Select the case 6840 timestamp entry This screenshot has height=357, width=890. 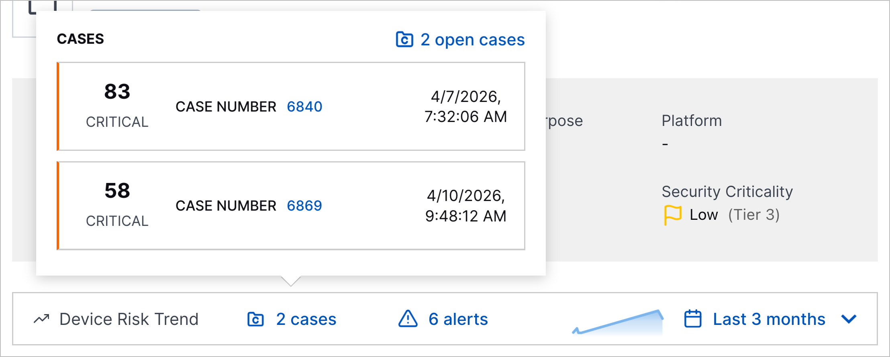click(x=466, y=107)
